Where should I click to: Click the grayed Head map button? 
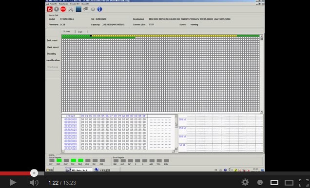[x=52, y=67]
